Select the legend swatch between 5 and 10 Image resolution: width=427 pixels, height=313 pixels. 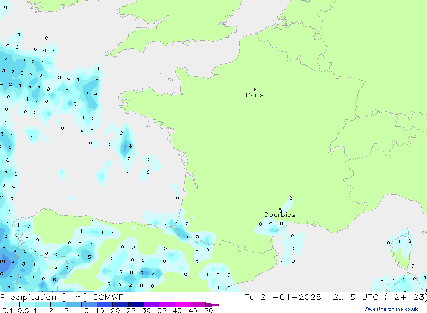[x=73, y=304]
